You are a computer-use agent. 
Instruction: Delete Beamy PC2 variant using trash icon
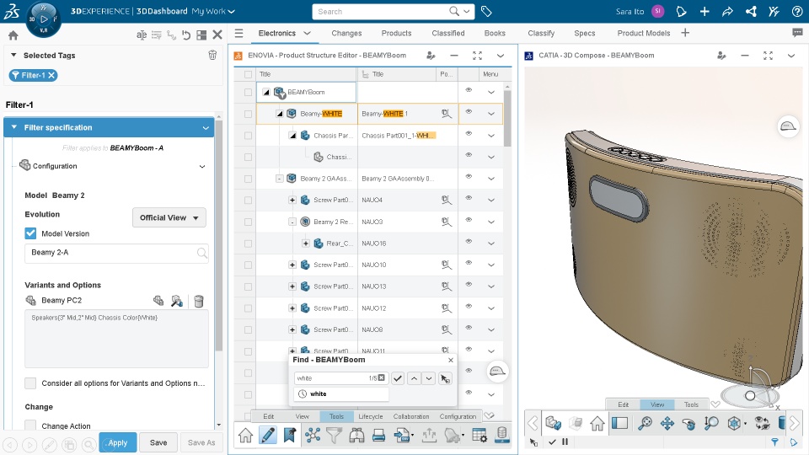tap(199, 301)
